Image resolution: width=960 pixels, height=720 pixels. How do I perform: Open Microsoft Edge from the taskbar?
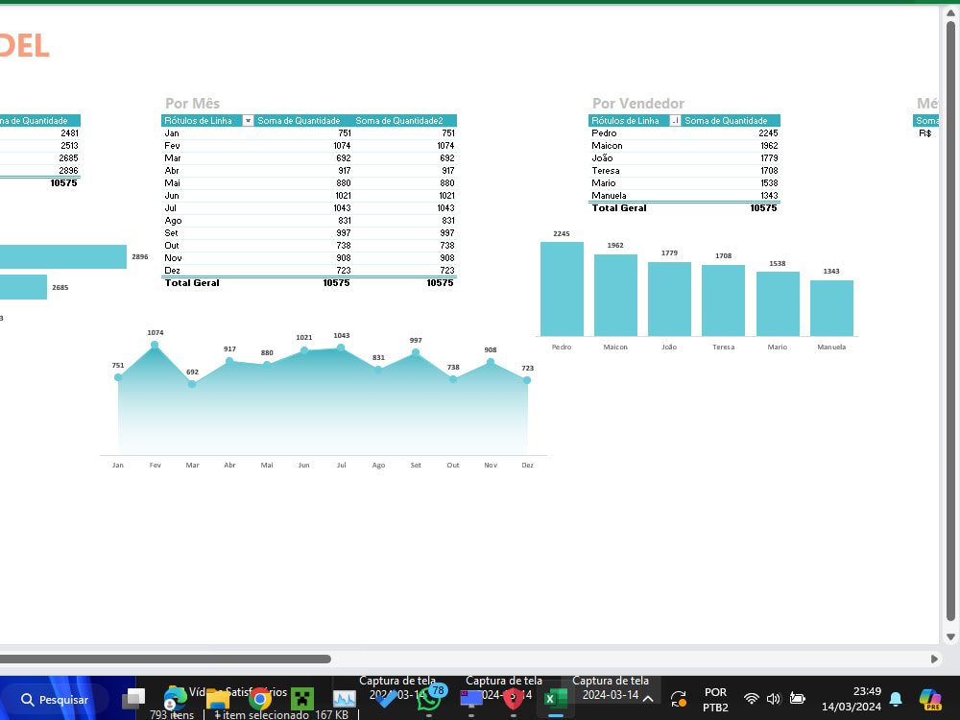[175, 698]
